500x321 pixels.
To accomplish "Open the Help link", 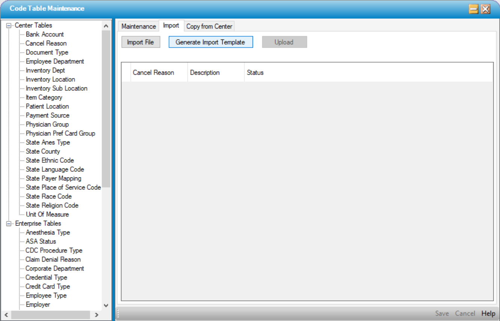I will tap(488, 313).
